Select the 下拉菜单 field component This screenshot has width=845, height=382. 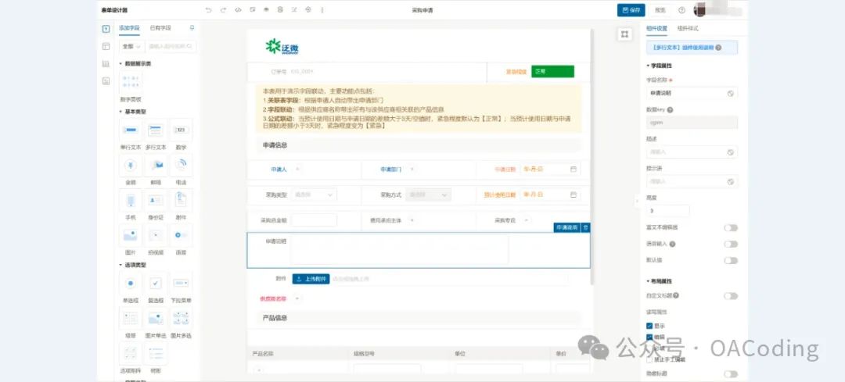(181, 285)
